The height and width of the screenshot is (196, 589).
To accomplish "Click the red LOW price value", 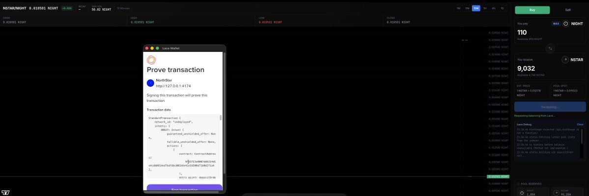I will pyautogui.click(x=271, y=22).
